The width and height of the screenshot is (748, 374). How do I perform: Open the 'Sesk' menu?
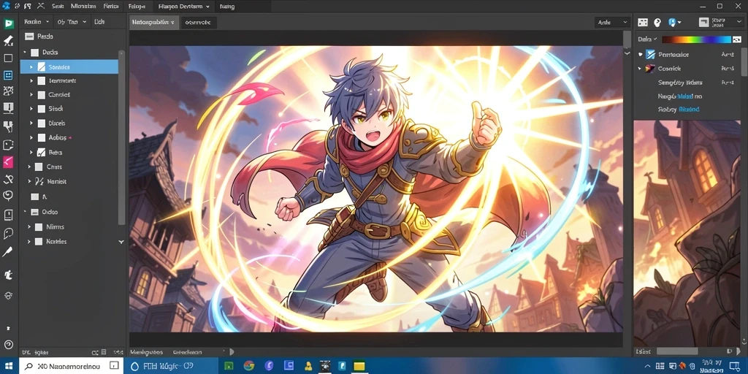[x=57, y=7]
